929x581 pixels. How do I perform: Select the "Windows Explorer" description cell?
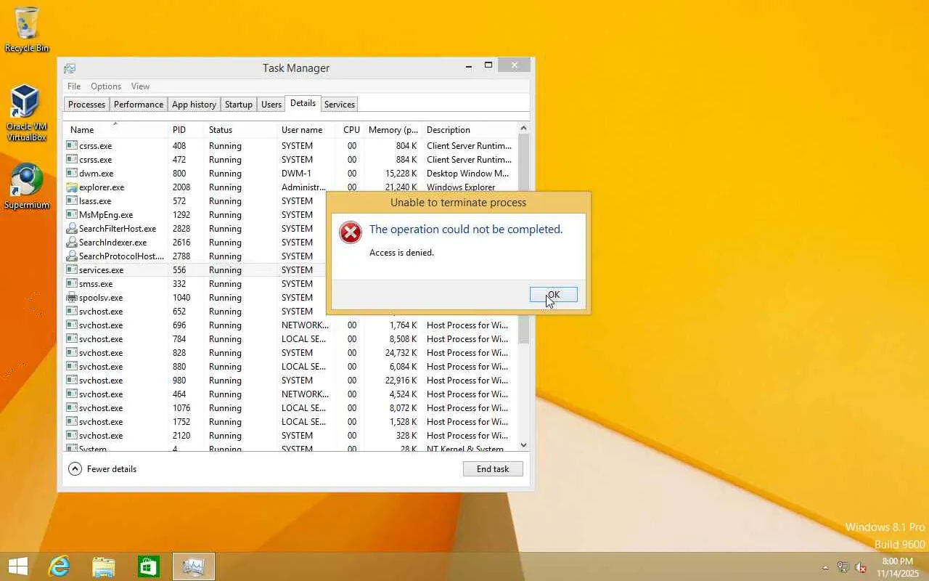tap(461, 187)
